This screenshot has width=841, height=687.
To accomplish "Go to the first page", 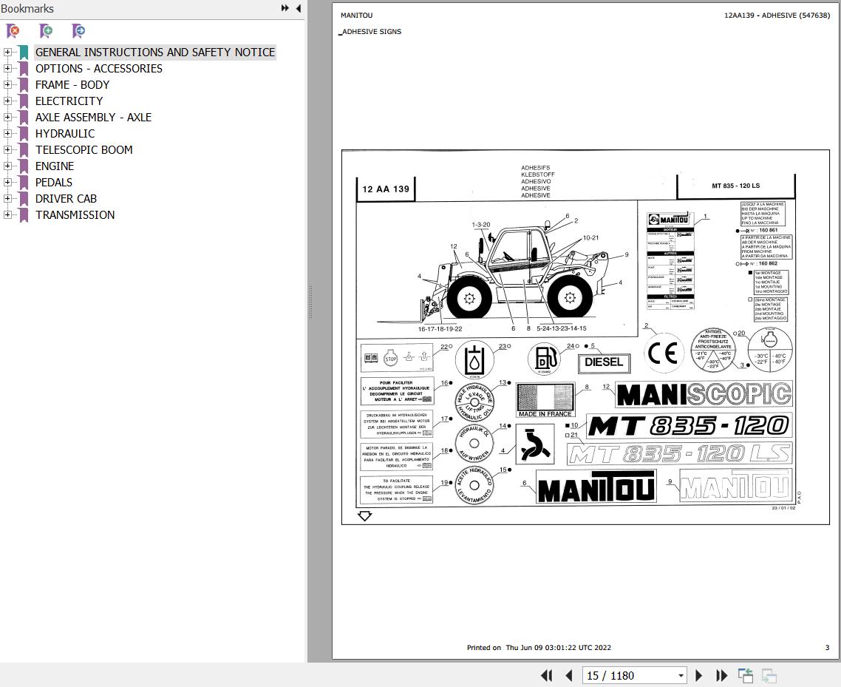I will click(x=547, y=675).
